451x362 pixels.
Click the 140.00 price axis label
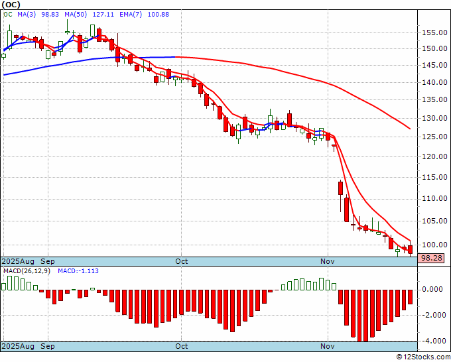(434, 82)
